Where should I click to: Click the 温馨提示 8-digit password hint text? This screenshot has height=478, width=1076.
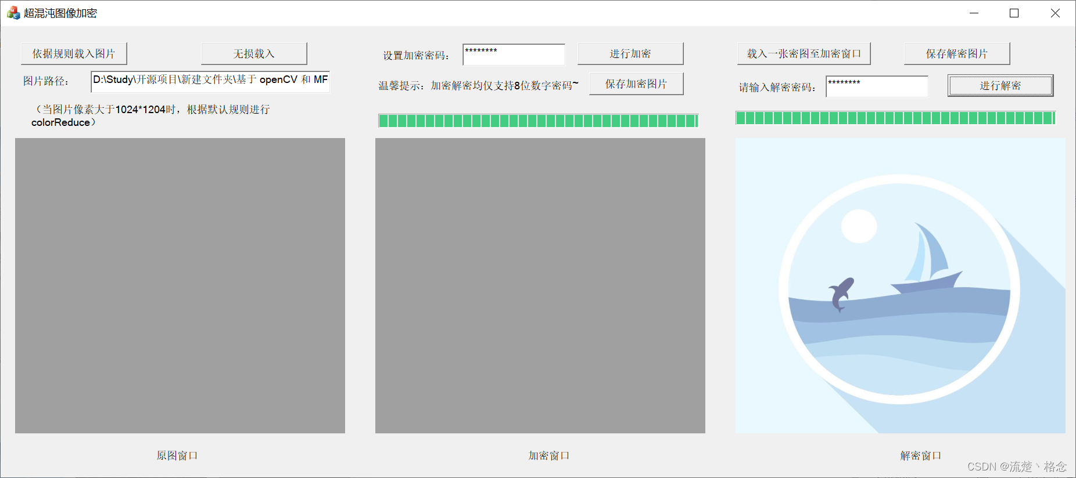point(479,86)
